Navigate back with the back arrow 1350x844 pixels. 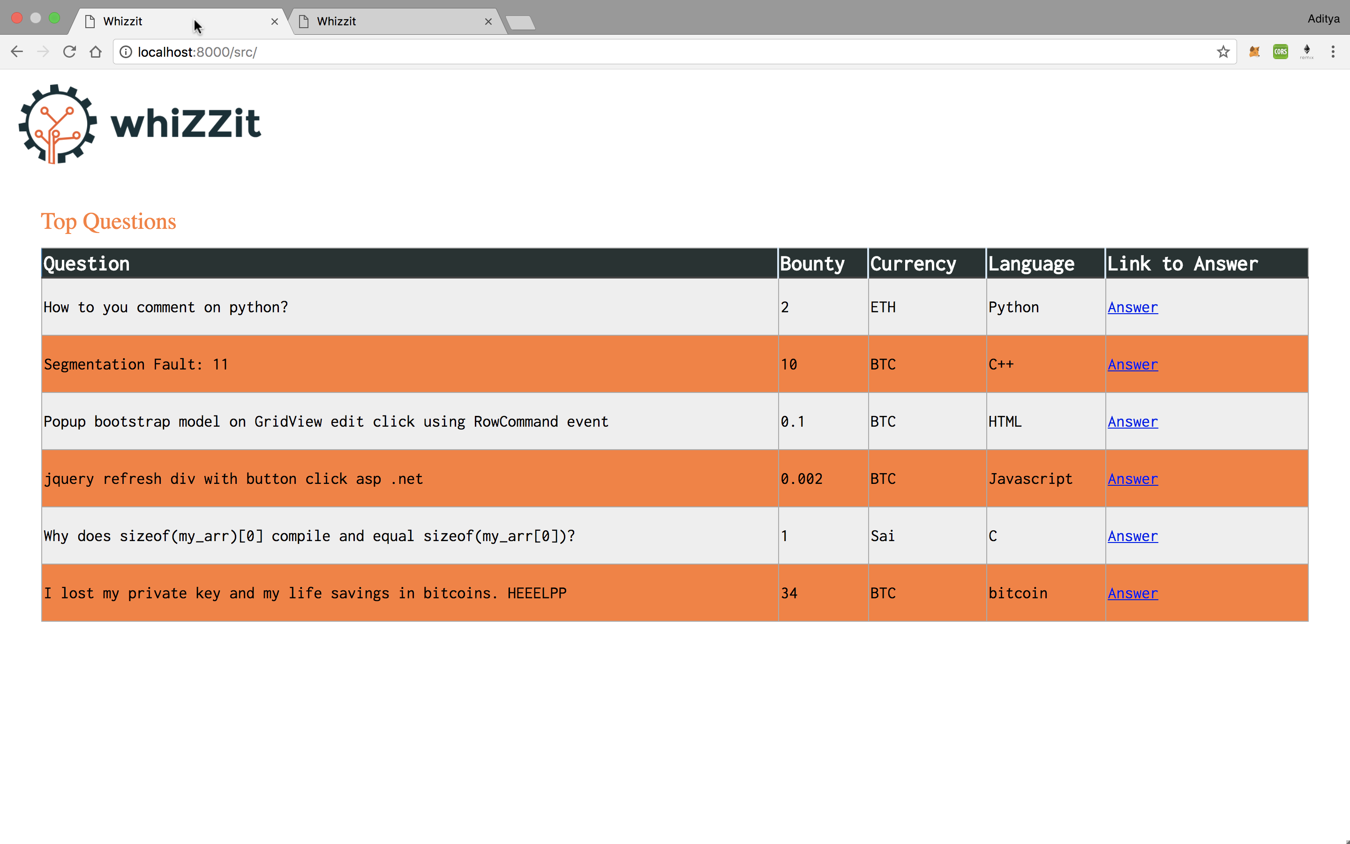17,52
